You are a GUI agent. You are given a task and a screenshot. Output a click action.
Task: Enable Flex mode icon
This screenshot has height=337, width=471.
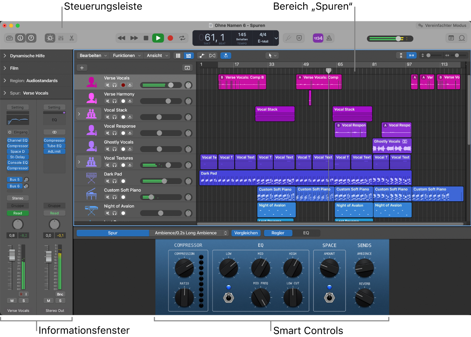pyautogui.click(x=212, y=56)
